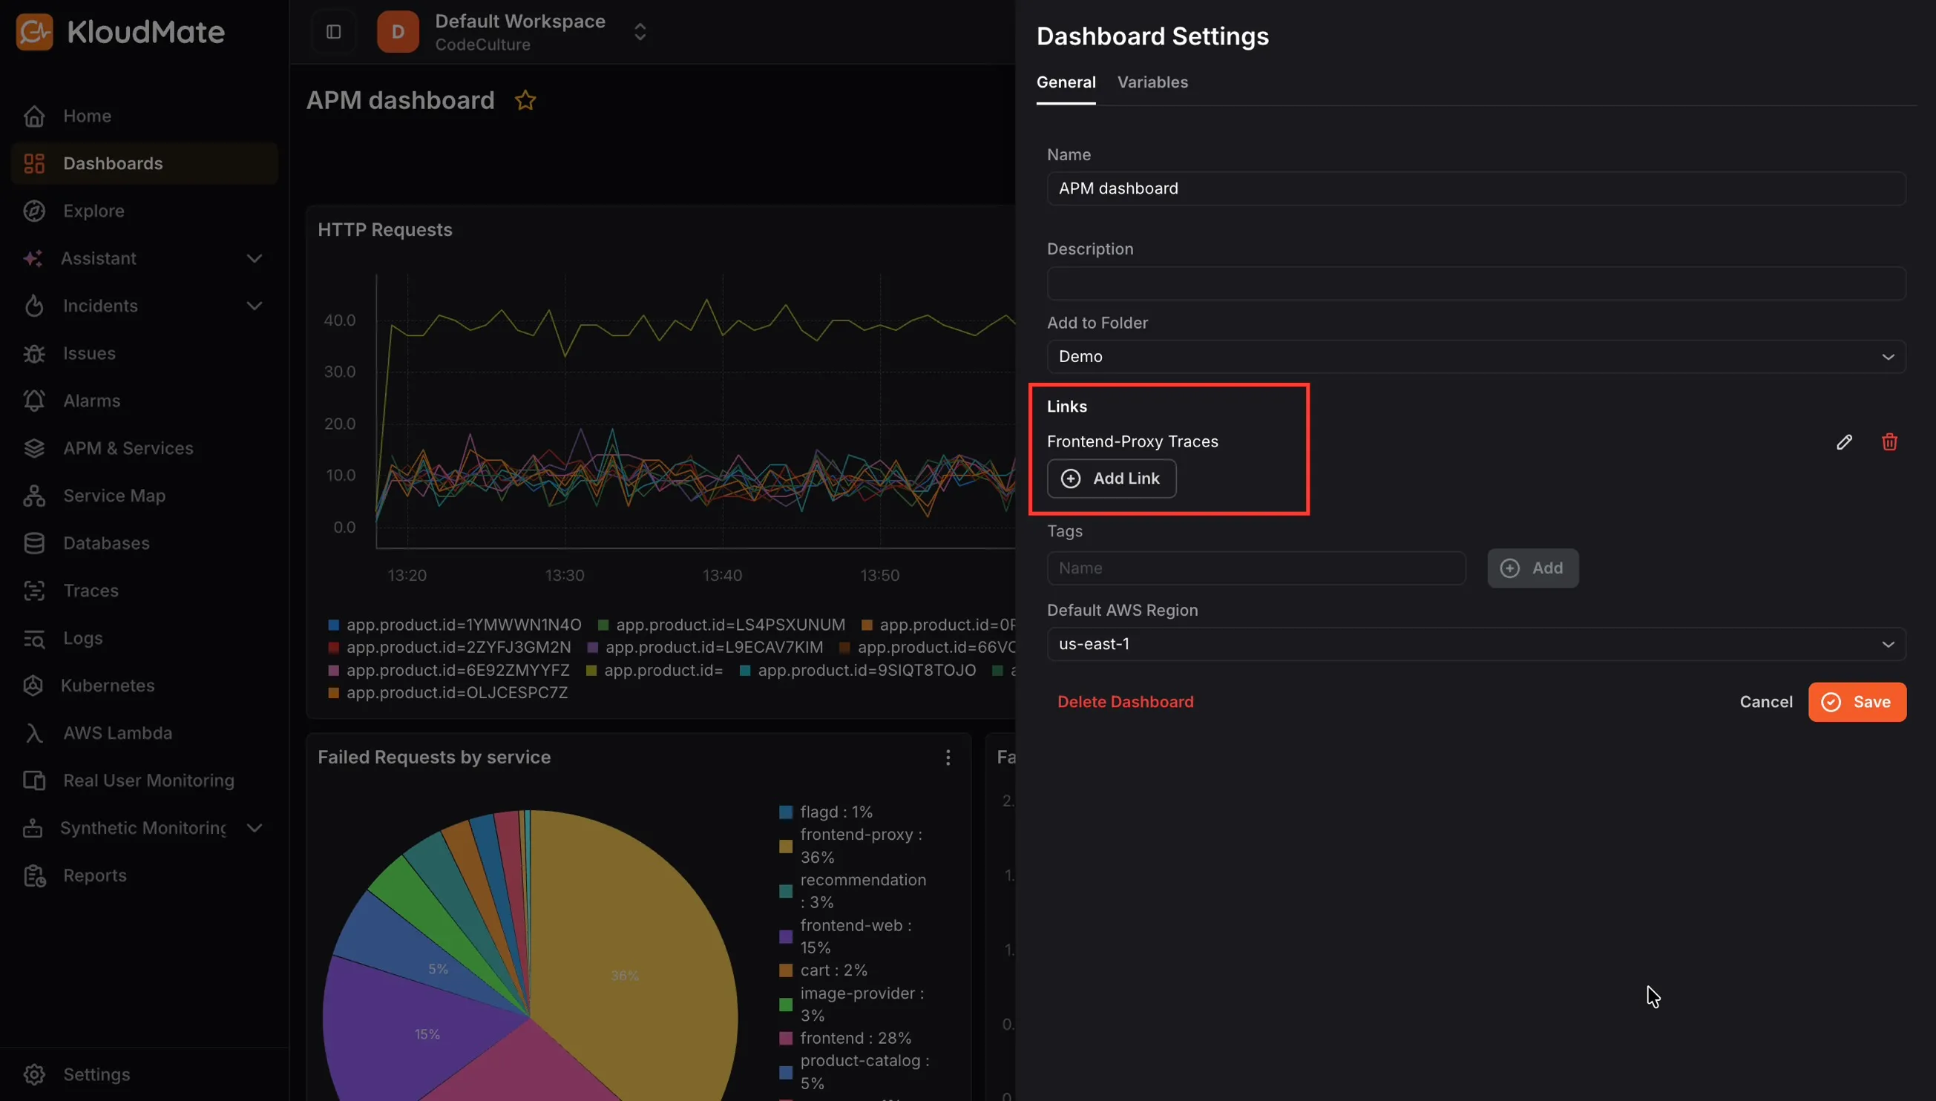
Task: Click the Add tag button
Action: click(x=1532, y=568)
